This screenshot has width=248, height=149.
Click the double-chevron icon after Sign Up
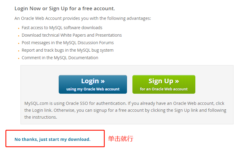click(177, 81)
